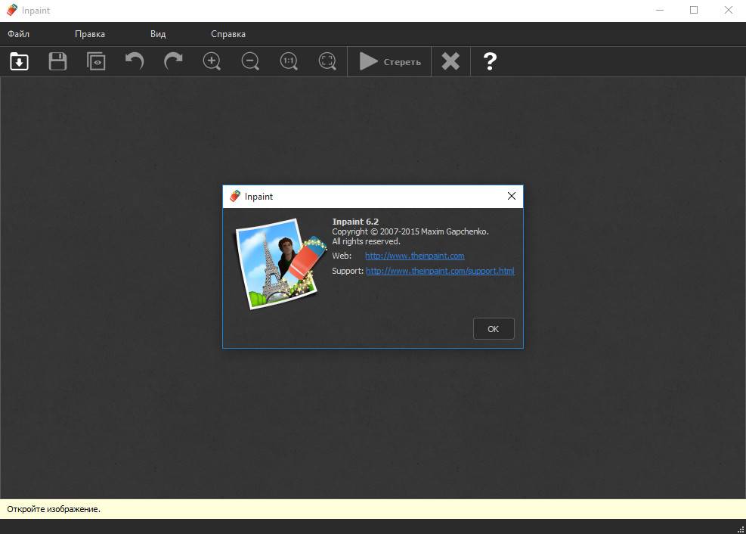
Task: Click the Copyright Maxim Gapchenko text
Action: click(x=410, y=231)
